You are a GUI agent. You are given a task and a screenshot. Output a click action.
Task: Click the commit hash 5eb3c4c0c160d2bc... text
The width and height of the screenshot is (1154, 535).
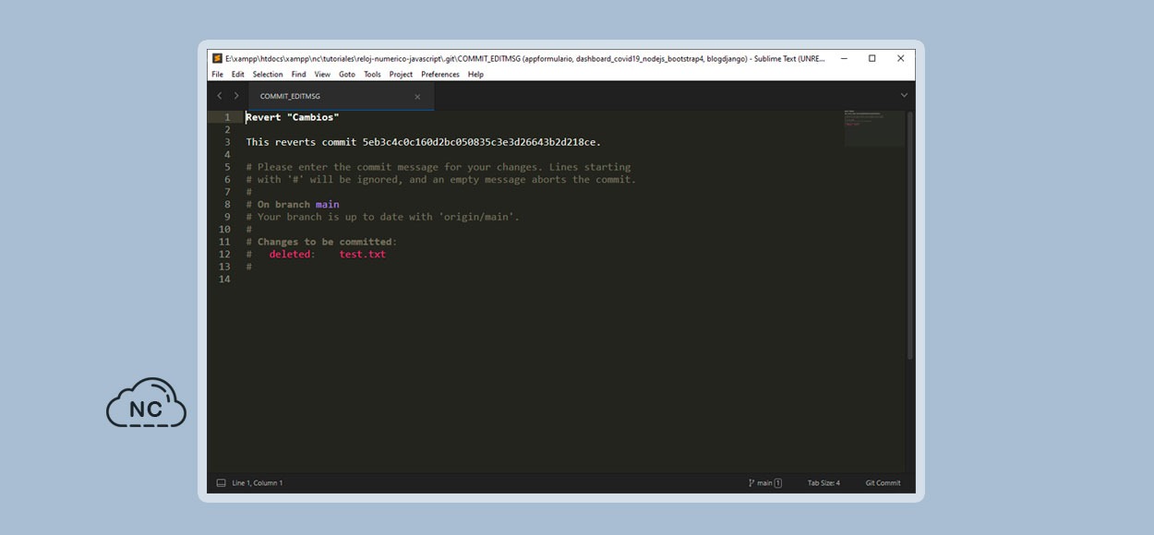click(x=481, y=142)
